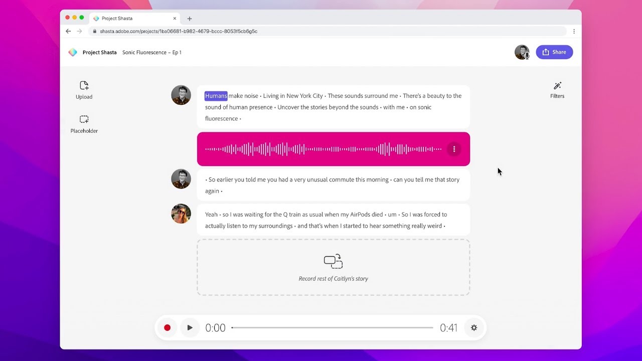Open a new browser tab
Screen dimensions: 642x361
coord(190,19)
